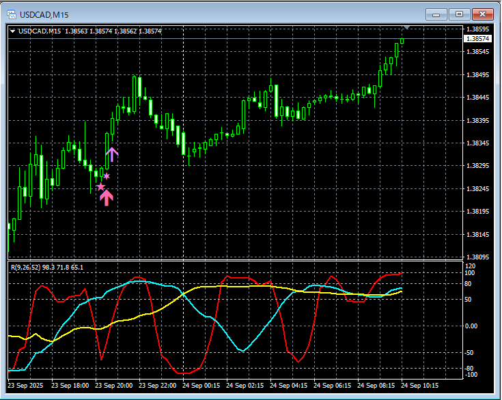The width and height of the screenshot is (502, 400).
Task: Click the indicator scale value 80
Action: tap(468, 284)
